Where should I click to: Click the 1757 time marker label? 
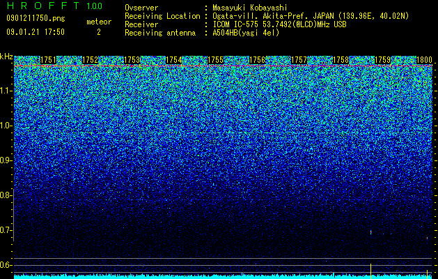tap(299, 60)
